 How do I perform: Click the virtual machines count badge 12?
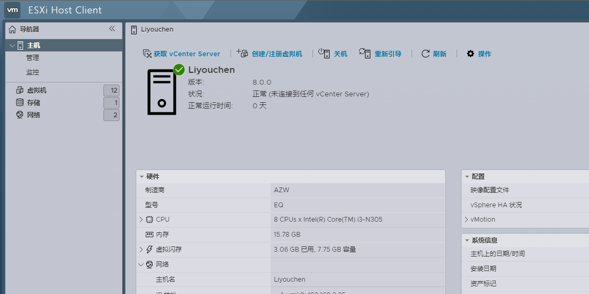point(111,91)
